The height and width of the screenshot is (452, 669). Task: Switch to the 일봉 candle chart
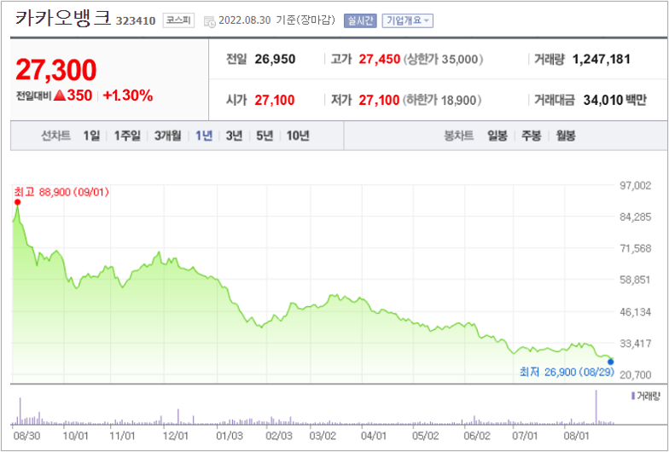coord(497,136)
